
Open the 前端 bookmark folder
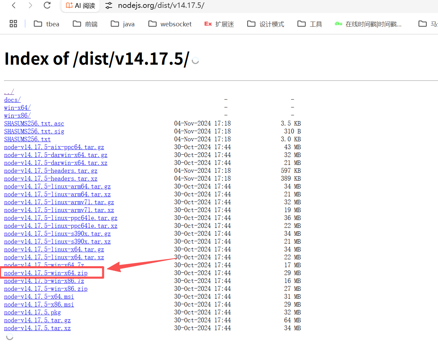point(85,24)
